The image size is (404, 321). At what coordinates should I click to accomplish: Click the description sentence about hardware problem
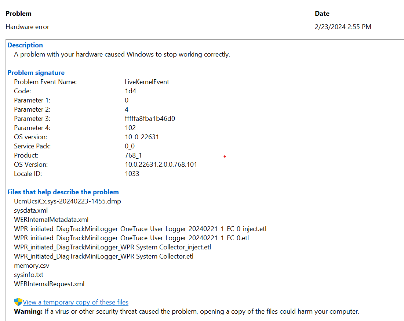tap(122, 54)
